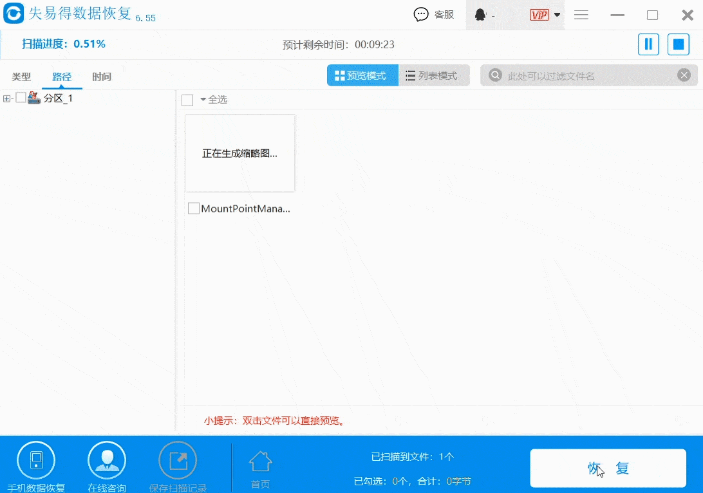This screenshot has width=703, height=493.
Task: Click the 恢复 recover button
Action: [x=607, y=469]
